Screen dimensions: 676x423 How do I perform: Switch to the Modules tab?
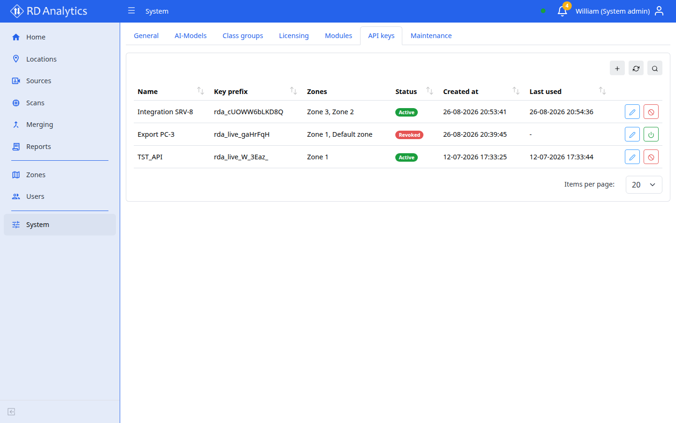[338, 36]
